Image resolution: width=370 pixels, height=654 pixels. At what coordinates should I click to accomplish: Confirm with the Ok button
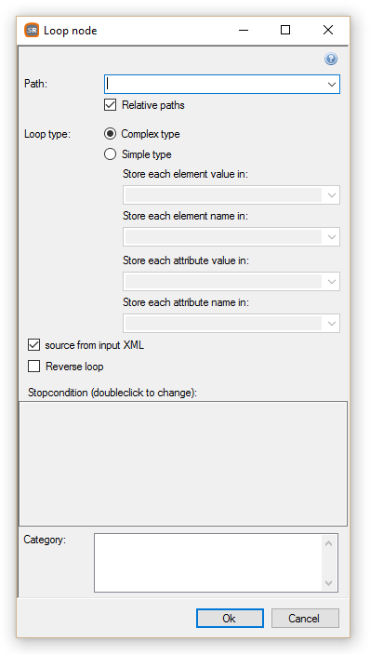(230, 618)
